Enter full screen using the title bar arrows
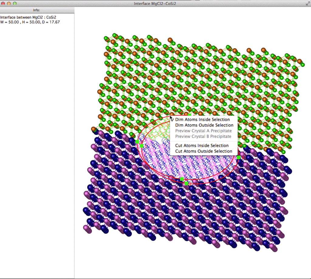This screenshot has height=279, width=311. [307, 4]
